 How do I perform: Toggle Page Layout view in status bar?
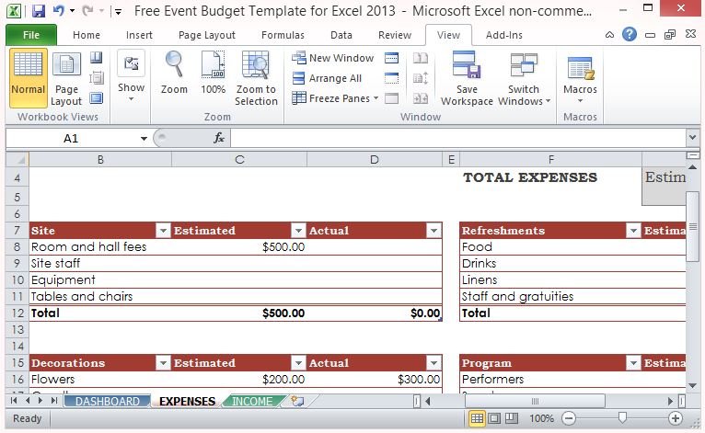(495, 418)
